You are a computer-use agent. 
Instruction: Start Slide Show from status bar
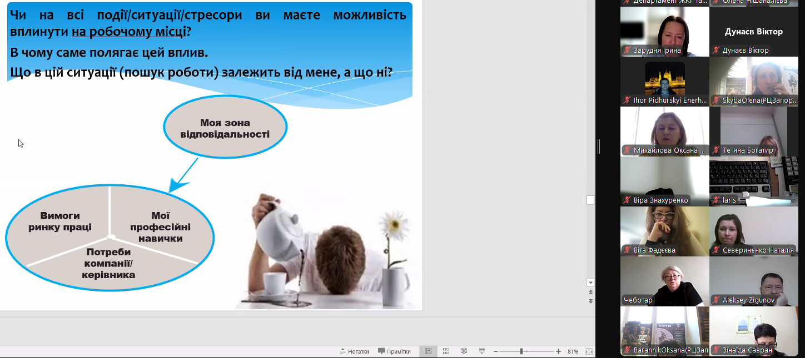[482, 351]
